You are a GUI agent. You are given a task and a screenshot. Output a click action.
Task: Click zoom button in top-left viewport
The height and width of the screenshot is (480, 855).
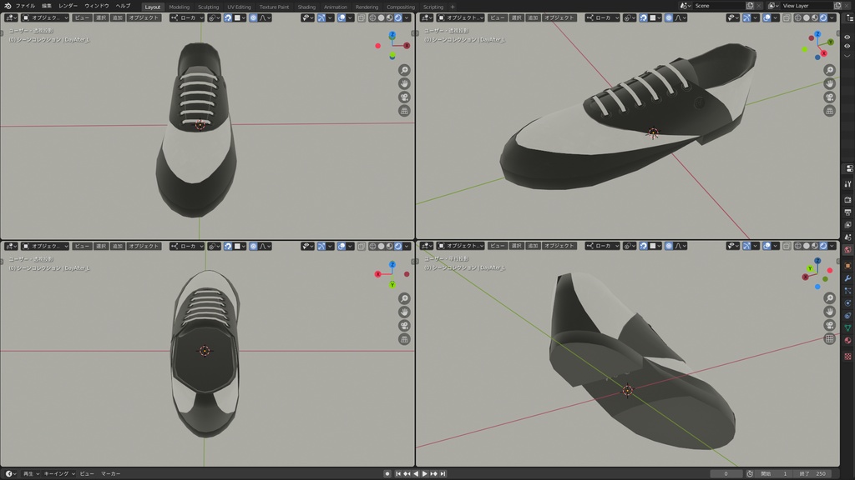point(404,70)
